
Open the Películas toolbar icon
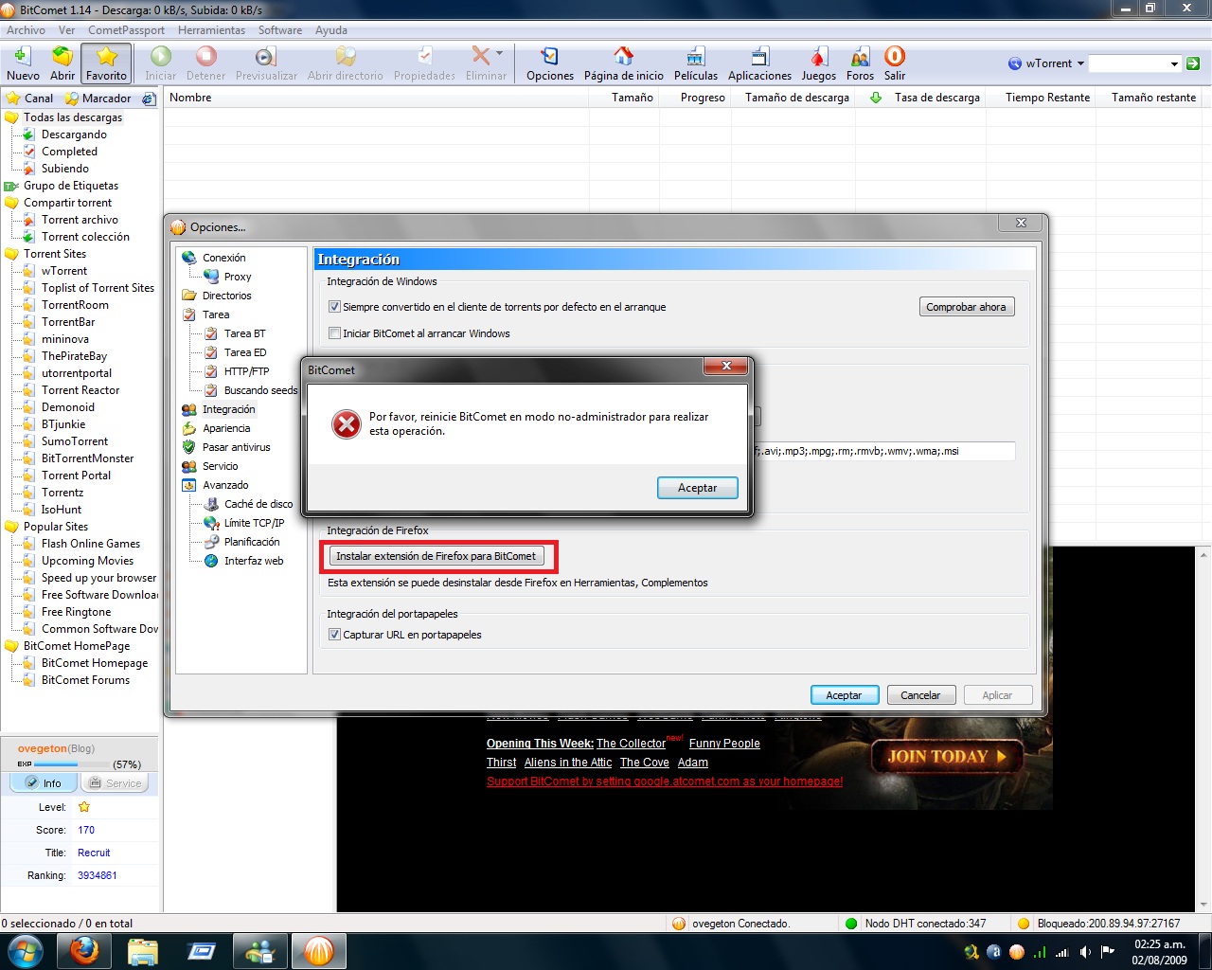point(696,63)
